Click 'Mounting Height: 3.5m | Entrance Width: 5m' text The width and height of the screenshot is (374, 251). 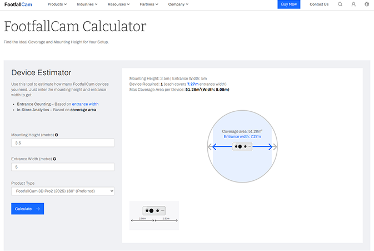(168, 78)
